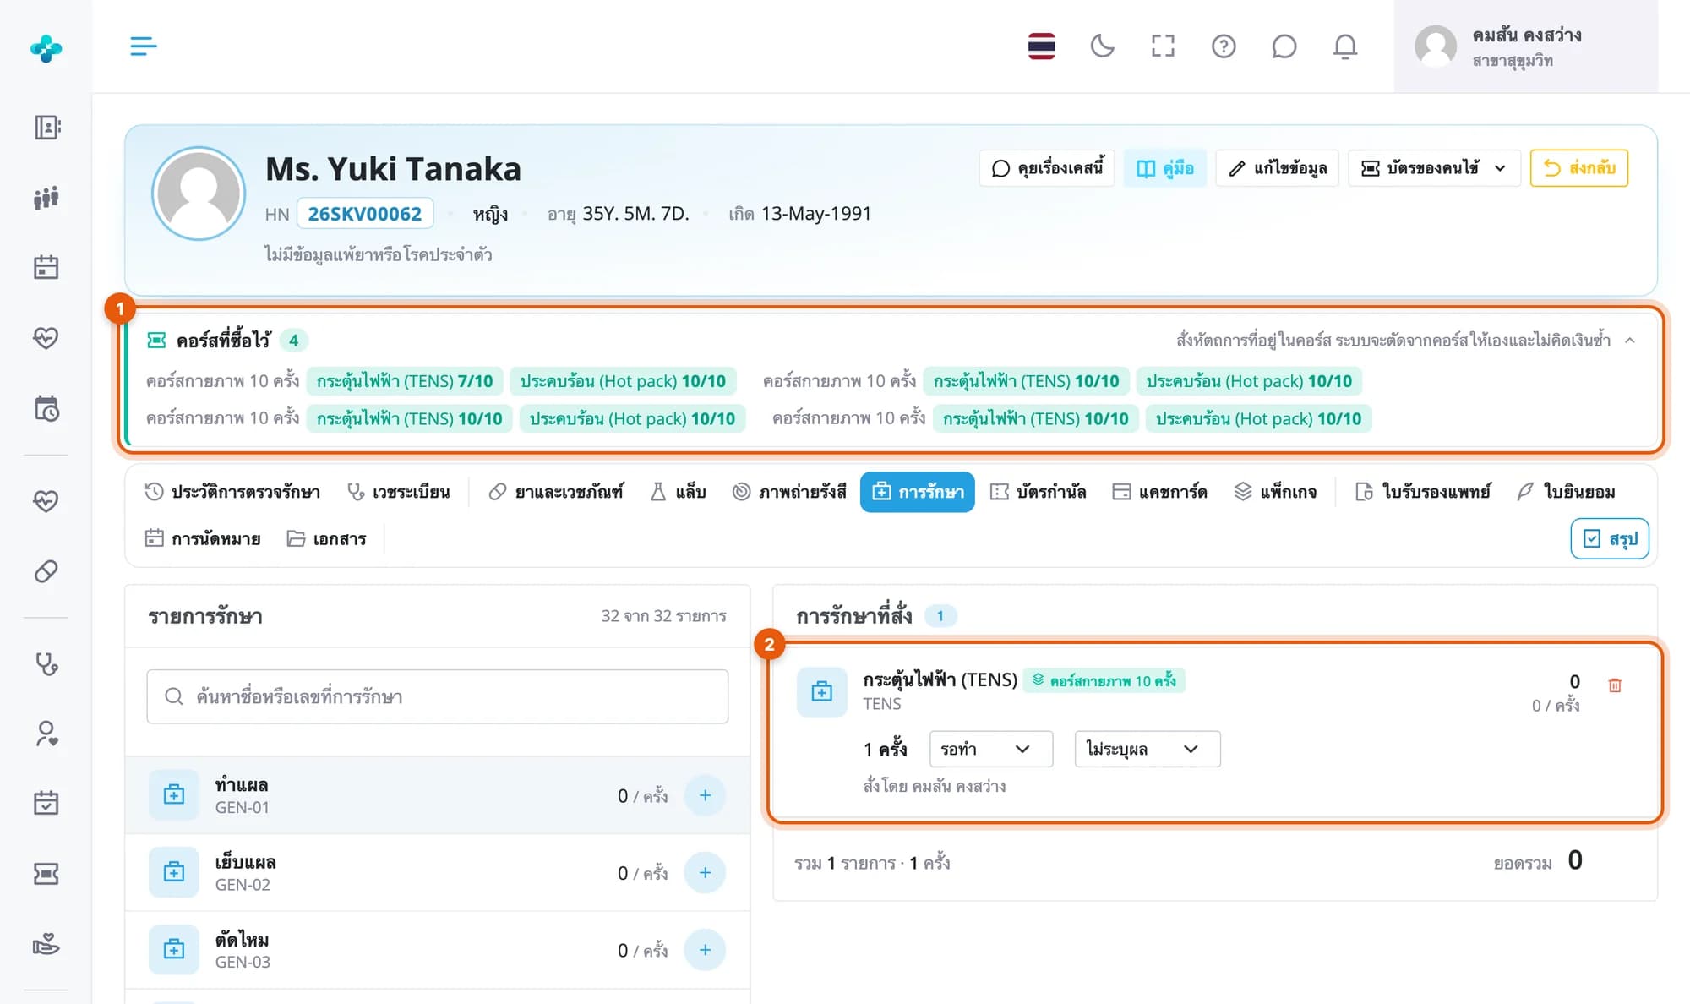The height and width of the screenshot is (1004, 1690).
Task: Focus the treatment search field
Action: pyautogui.click(x=438, y=696)
